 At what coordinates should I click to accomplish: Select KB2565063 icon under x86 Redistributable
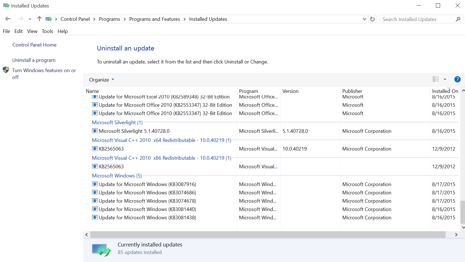pos(95,166)
